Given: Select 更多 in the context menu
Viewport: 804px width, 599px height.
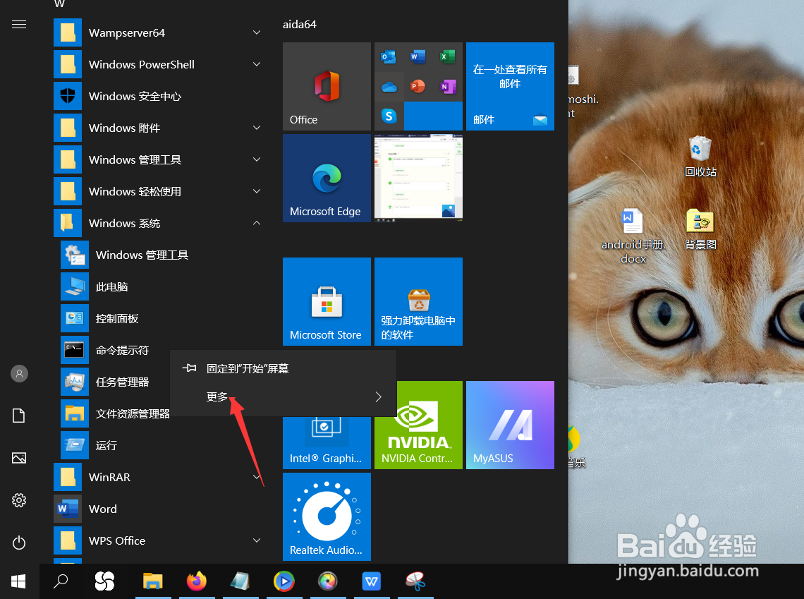Looking at the screenshot, I should [217, 396].
